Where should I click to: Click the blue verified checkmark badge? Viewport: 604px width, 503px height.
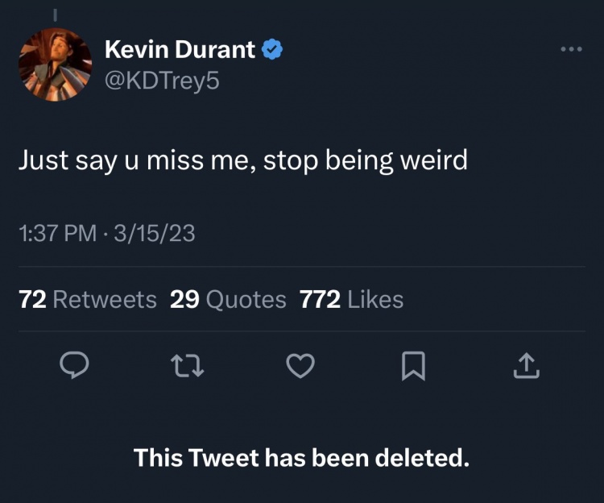click(x=272, y=49)
